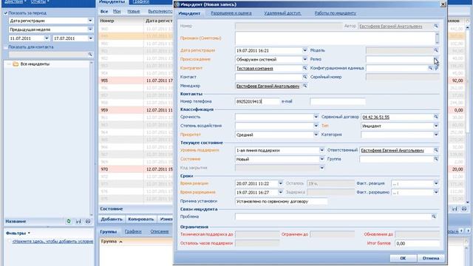The image size is (473, 266).
Task: Open lookup icon for Контакт field
Action: pyautogui.click(x=304, y=77)
